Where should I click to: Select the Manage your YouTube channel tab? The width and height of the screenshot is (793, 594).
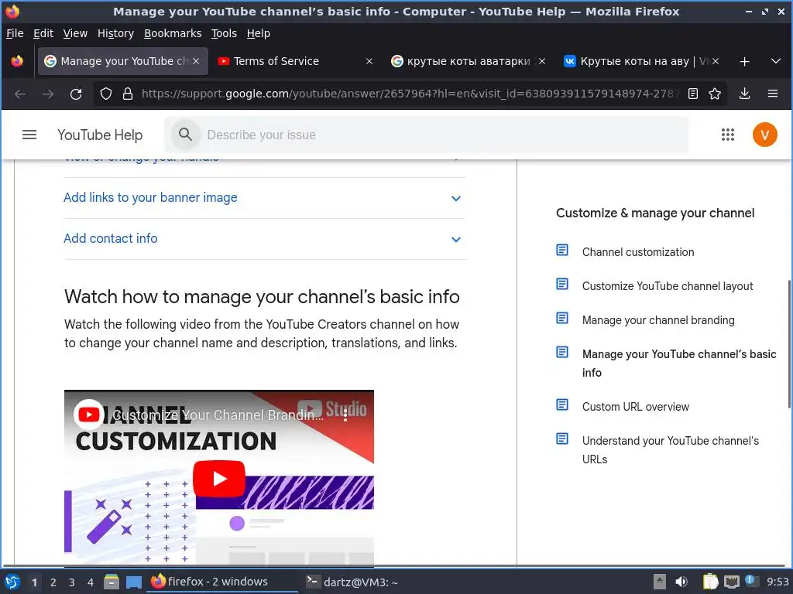[123, 61]
